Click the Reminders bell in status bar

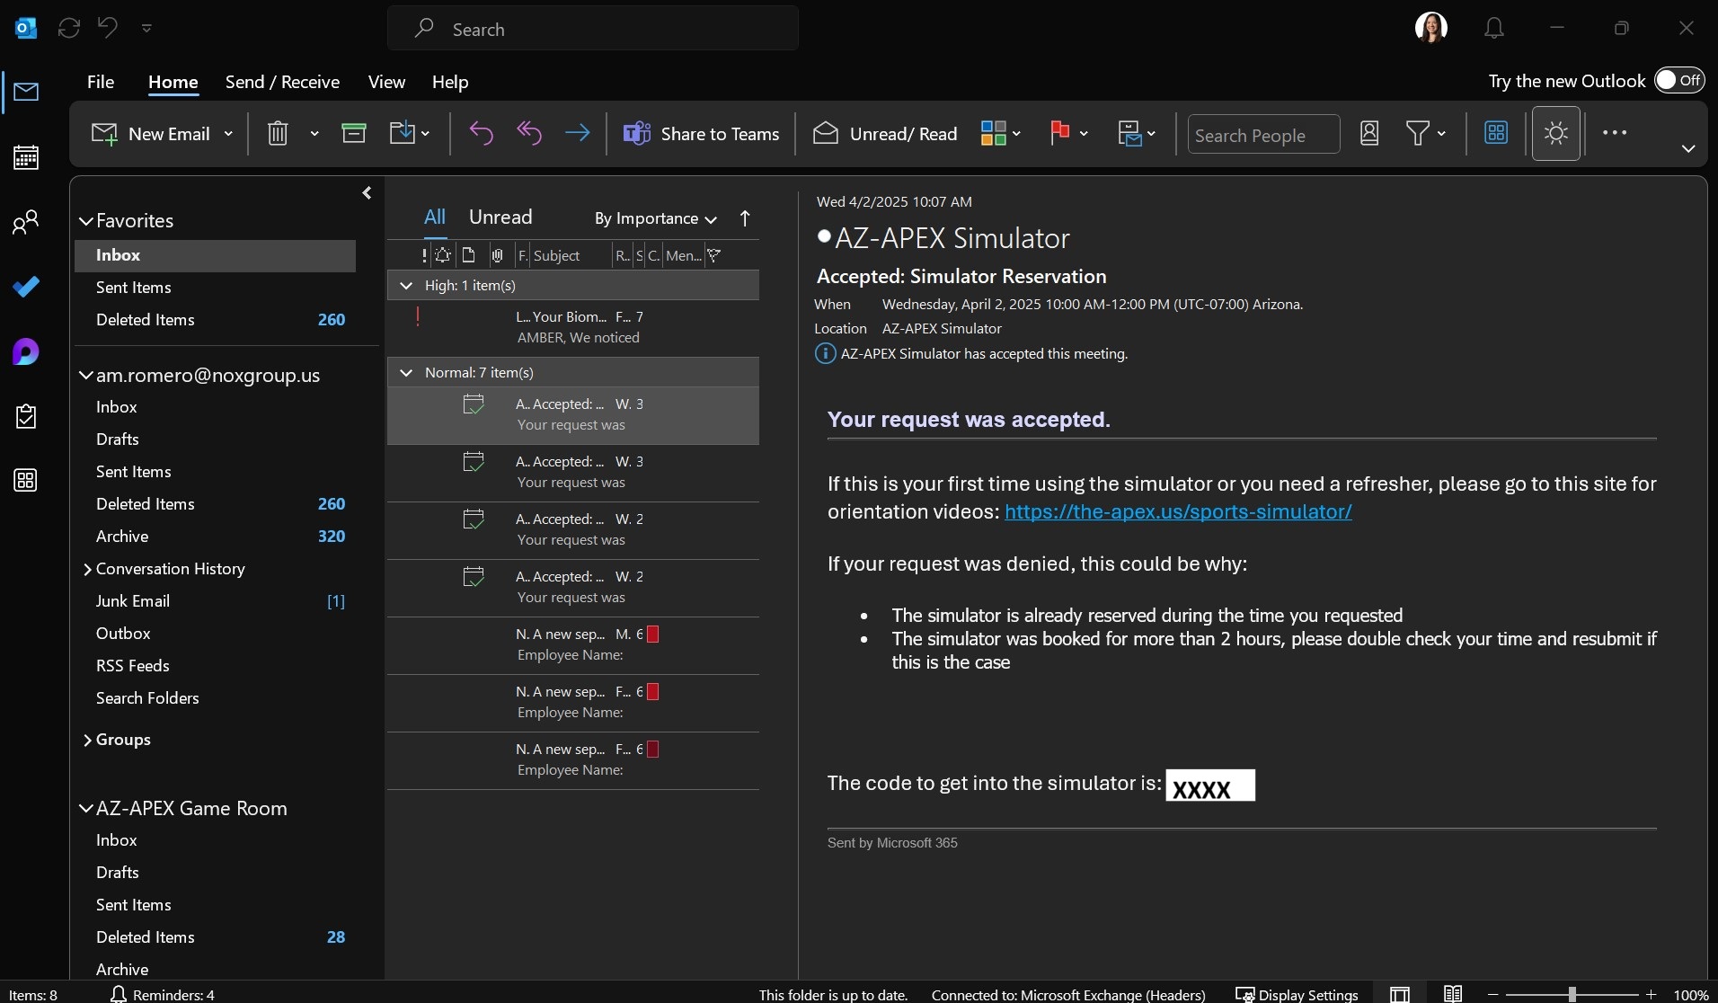point(118,994)
